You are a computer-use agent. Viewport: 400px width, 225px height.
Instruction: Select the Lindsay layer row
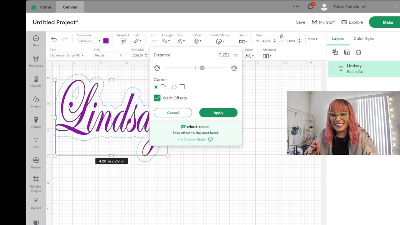[364, 69]
